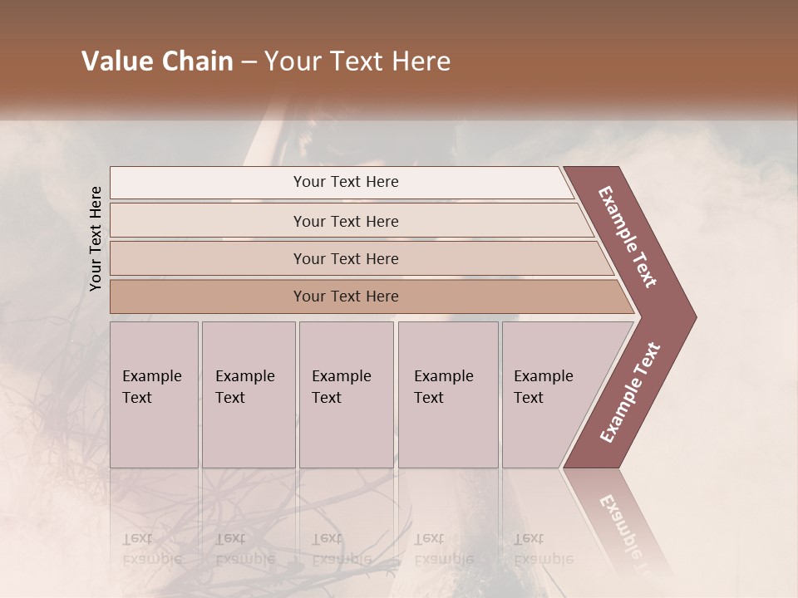The height and width of the screenshot is (598, 798).
Task: Select the second 'Example Text' column box
Action: pos(249,395)
